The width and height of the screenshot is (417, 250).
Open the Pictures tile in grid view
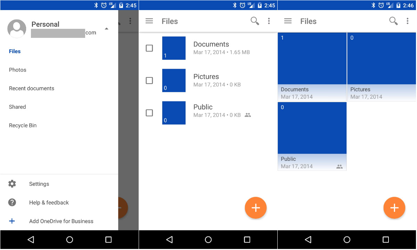pos(382,67)
